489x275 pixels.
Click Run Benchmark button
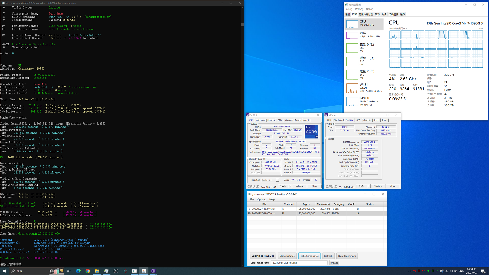347,256
